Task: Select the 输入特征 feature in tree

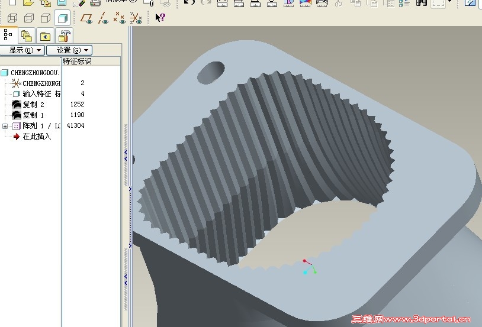Action: [x=37, y=93]
